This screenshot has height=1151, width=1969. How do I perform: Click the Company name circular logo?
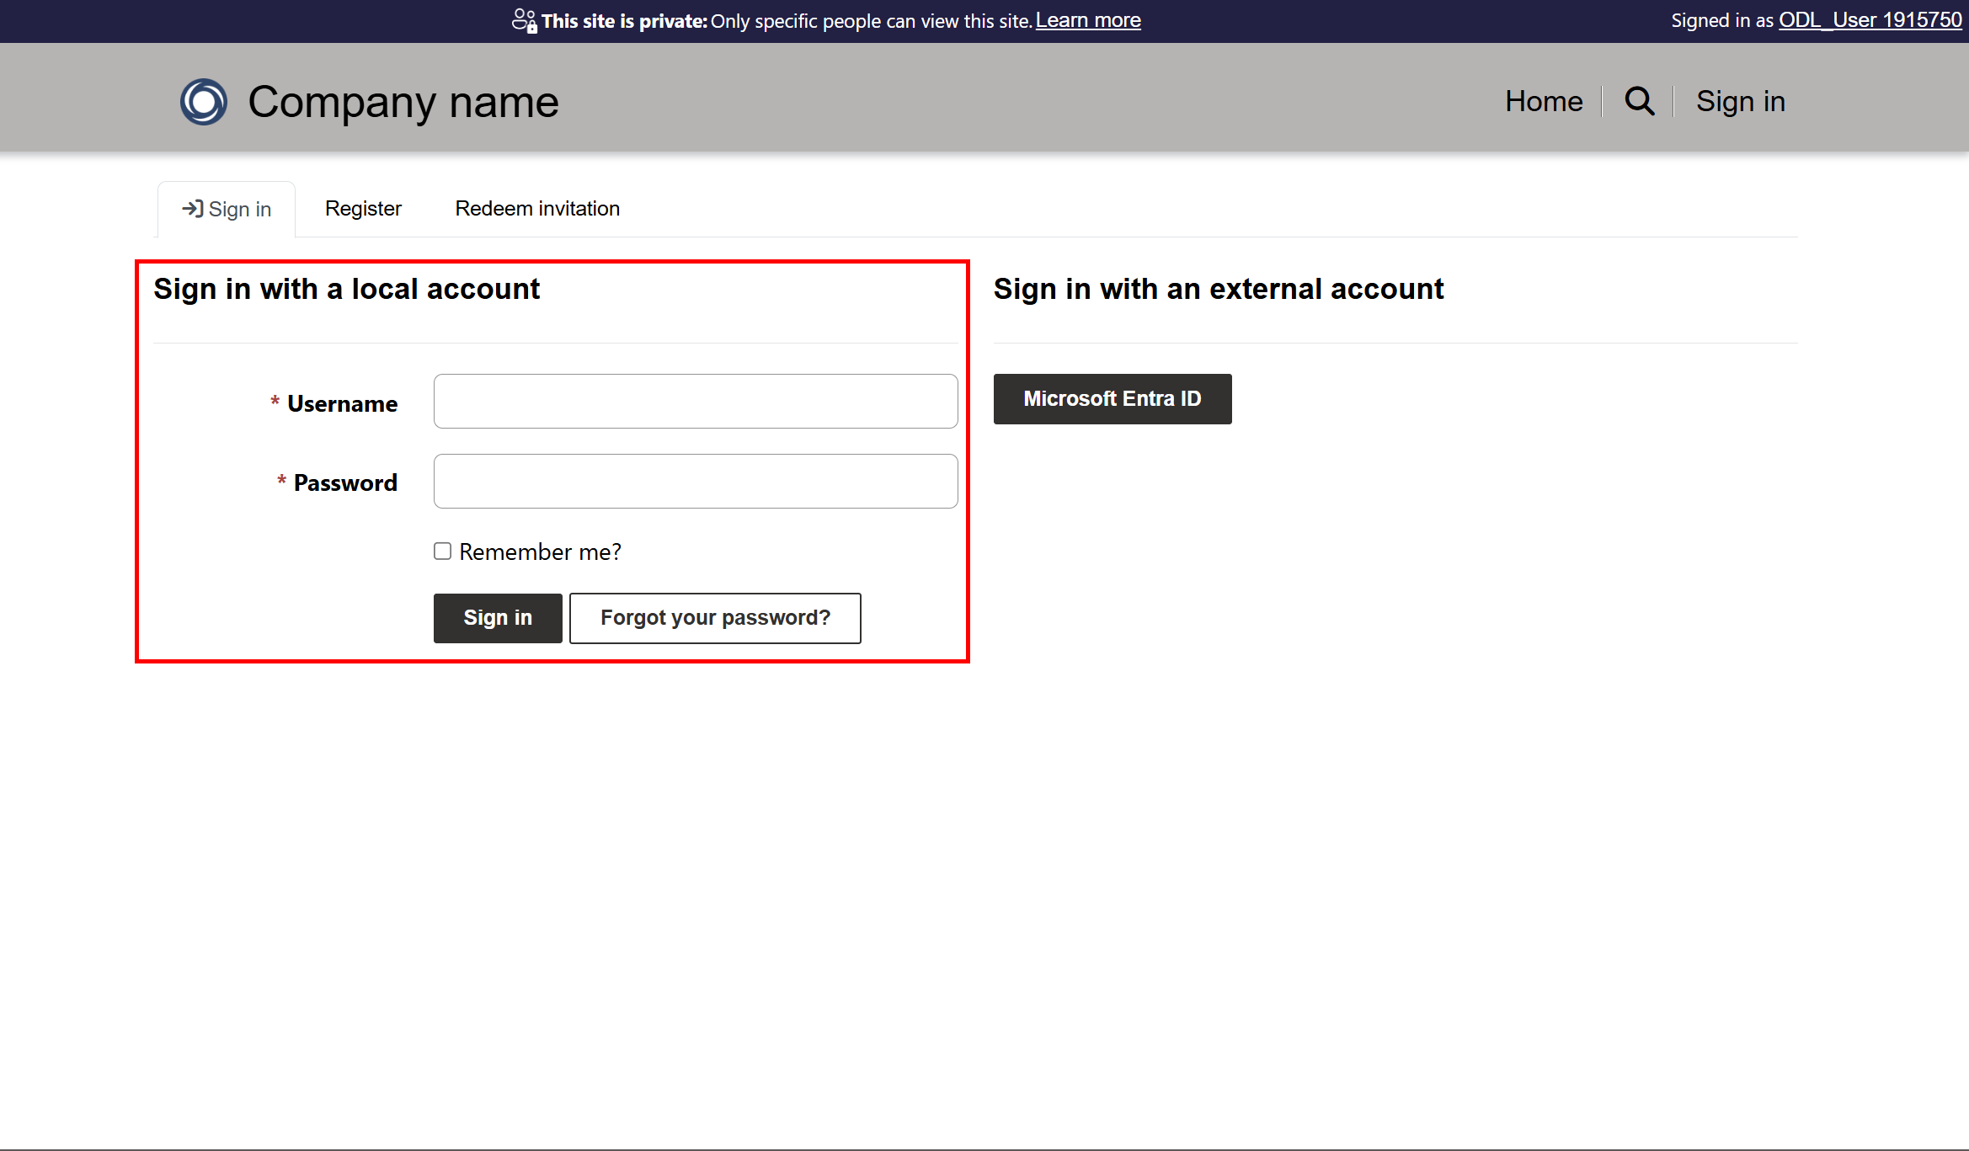(x=203, y=101)
